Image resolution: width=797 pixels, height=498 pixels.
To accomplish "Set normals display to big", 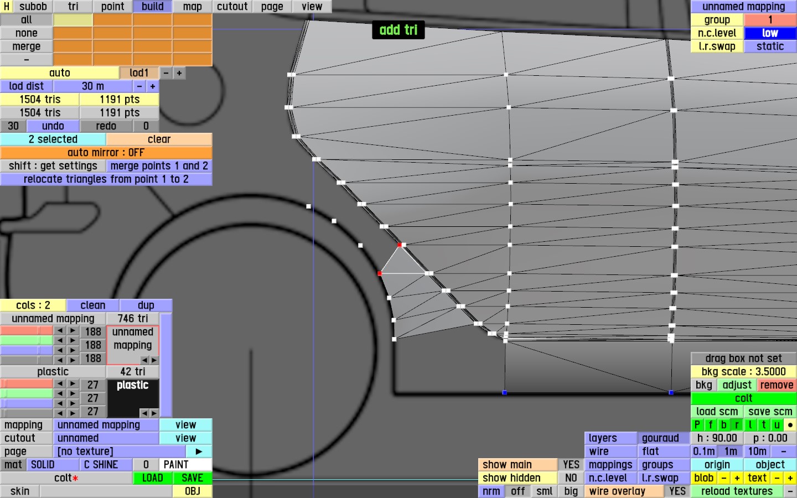I will (x=571, y=491).
